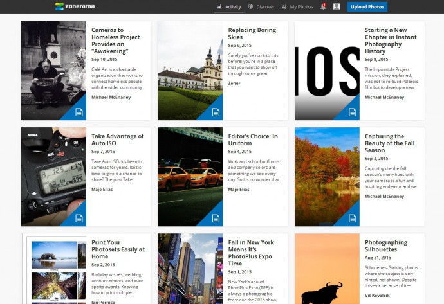Click the homeless man reading thumbnail
Viewport: 444px width, 304px height.
click(53, 71)
